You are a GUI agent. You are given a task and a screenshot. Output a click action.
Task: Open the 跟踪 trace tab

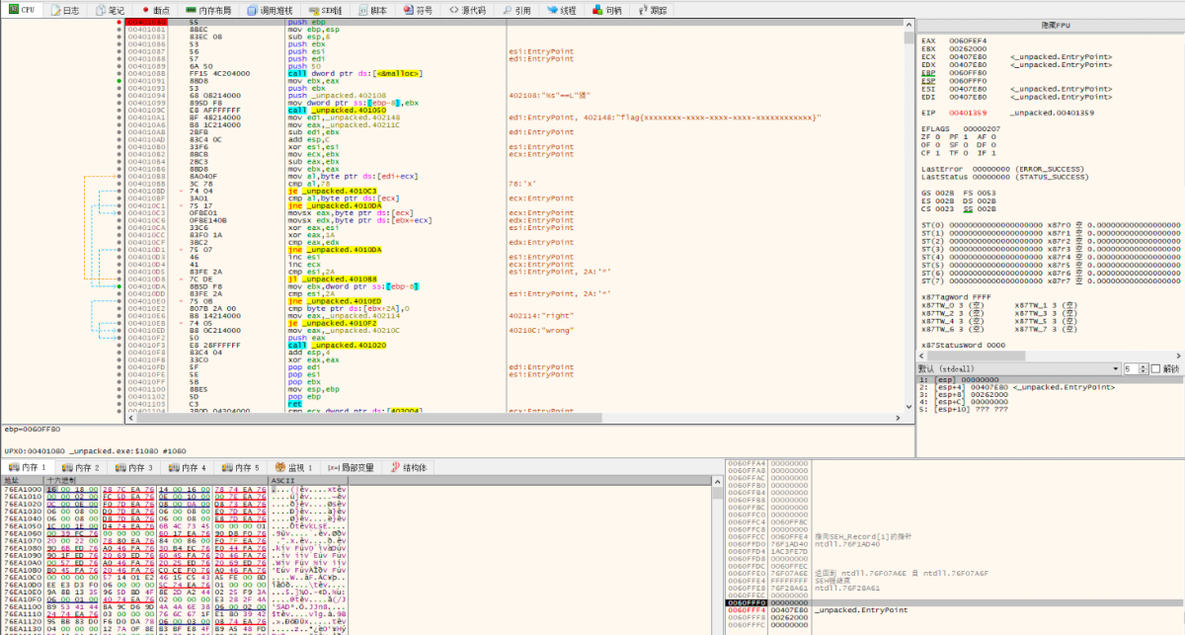pos(652,9)
